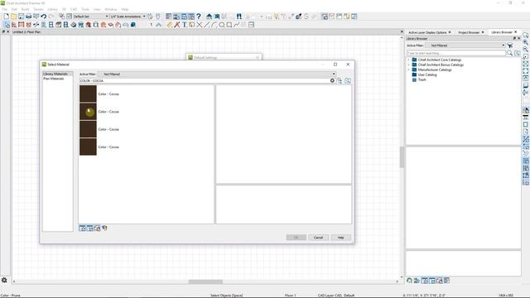Click the topmost zoom magnifier icon in right toolbar

[526, 35]
